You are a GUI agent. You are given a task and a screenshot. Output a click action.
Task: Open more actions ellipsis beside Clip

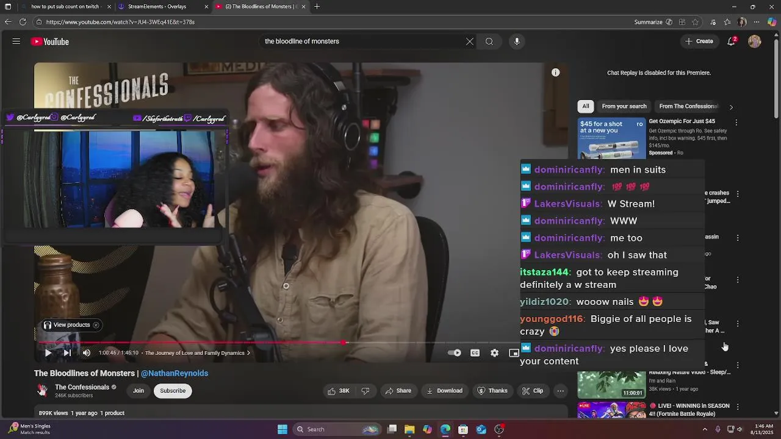coord(560,391)
